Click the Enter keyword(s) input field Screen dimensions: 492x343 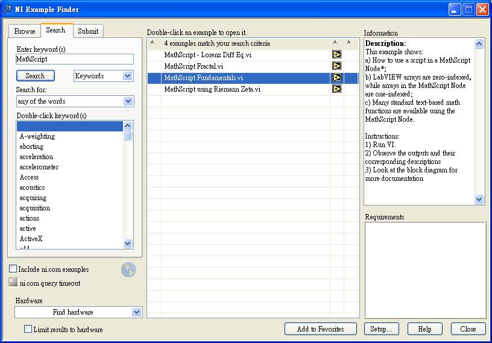[x=75, y=59]
